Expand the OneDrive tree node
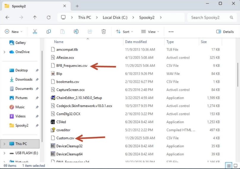The image size is (240, 169). pos(4,52)
